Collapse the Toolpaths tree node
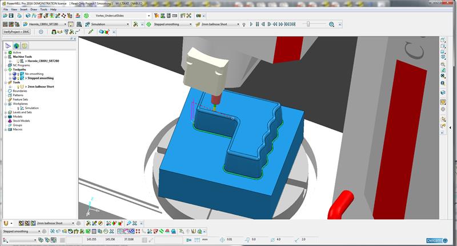Image resolution: width=457 pixels, height=246 pixels. [6, 70]
